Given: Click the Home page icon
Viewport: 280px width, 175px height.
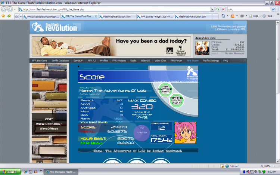Looking at the screenshot, I should [223, 16].
